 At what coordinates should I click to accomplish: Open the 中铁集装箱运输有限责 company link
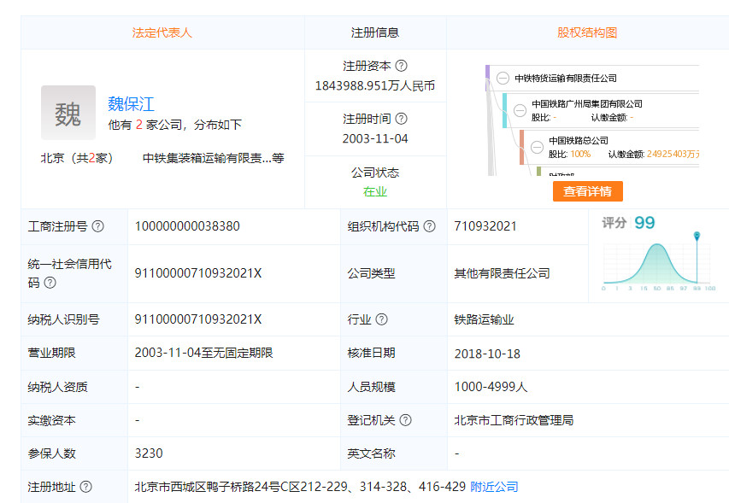(207, 158)
